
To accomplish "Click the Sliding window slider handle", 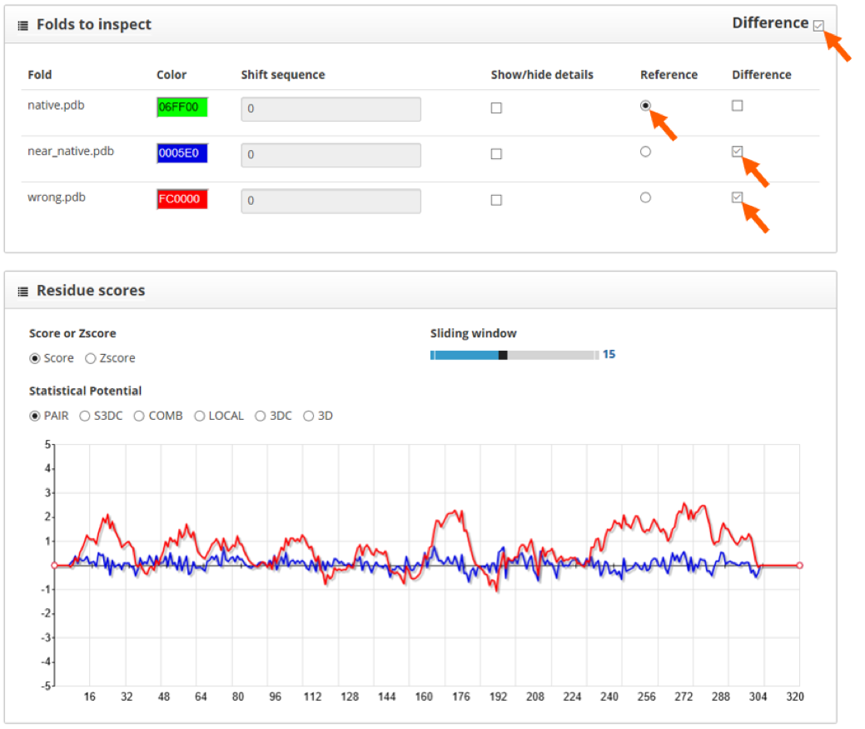I will point(503,355).
